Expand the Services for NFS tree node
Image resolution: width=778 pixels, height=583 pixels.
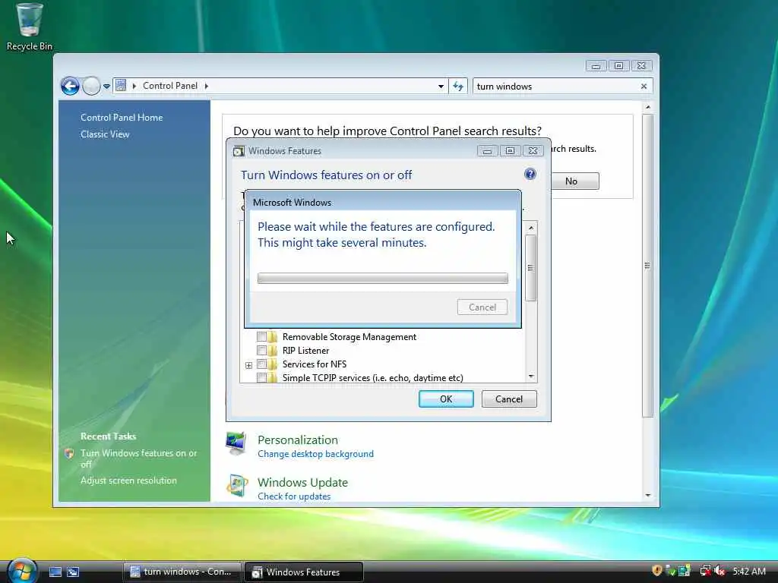[x=248, y=365]
